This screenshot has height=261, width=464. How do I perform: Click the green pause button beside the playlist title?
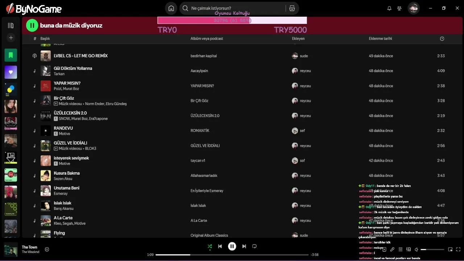(32, 25)
